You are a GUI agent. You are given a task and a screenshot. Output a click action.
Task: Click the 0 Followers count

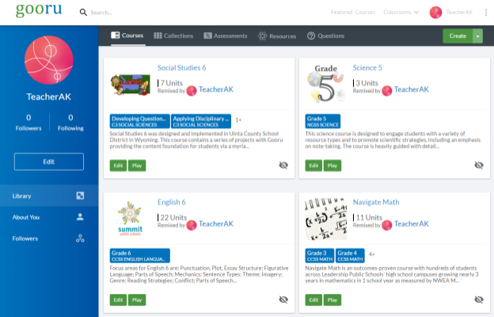tap(28, 123)
